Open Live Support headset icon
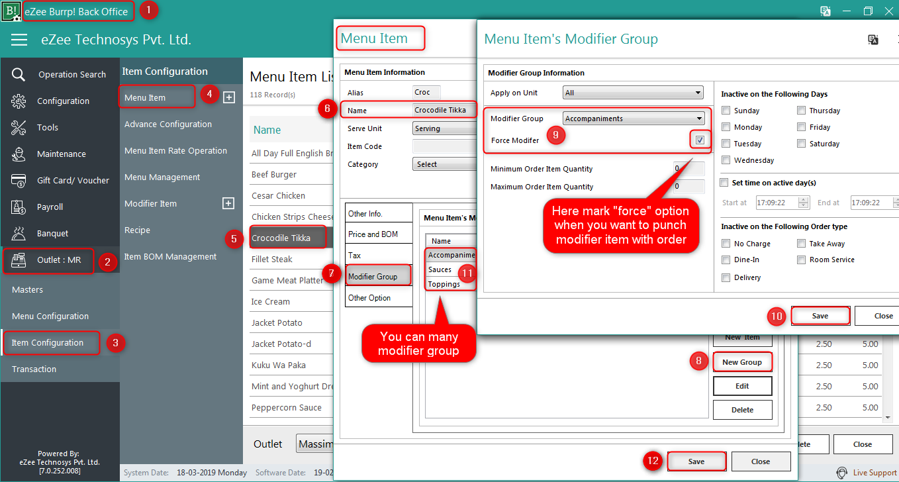The width and height of the screenshot is (899, 482). coord(842,473)
